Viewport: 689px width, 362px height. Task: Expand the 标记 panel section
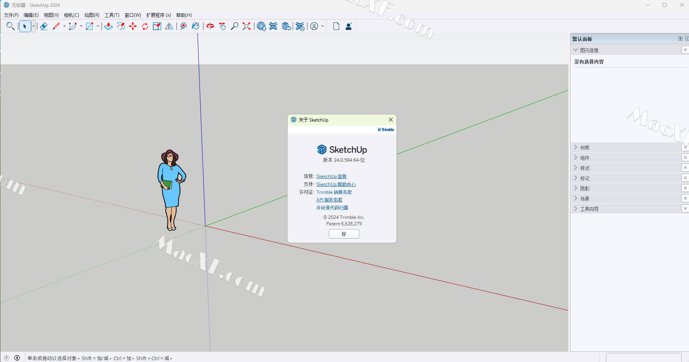click(x=576, y=178)
